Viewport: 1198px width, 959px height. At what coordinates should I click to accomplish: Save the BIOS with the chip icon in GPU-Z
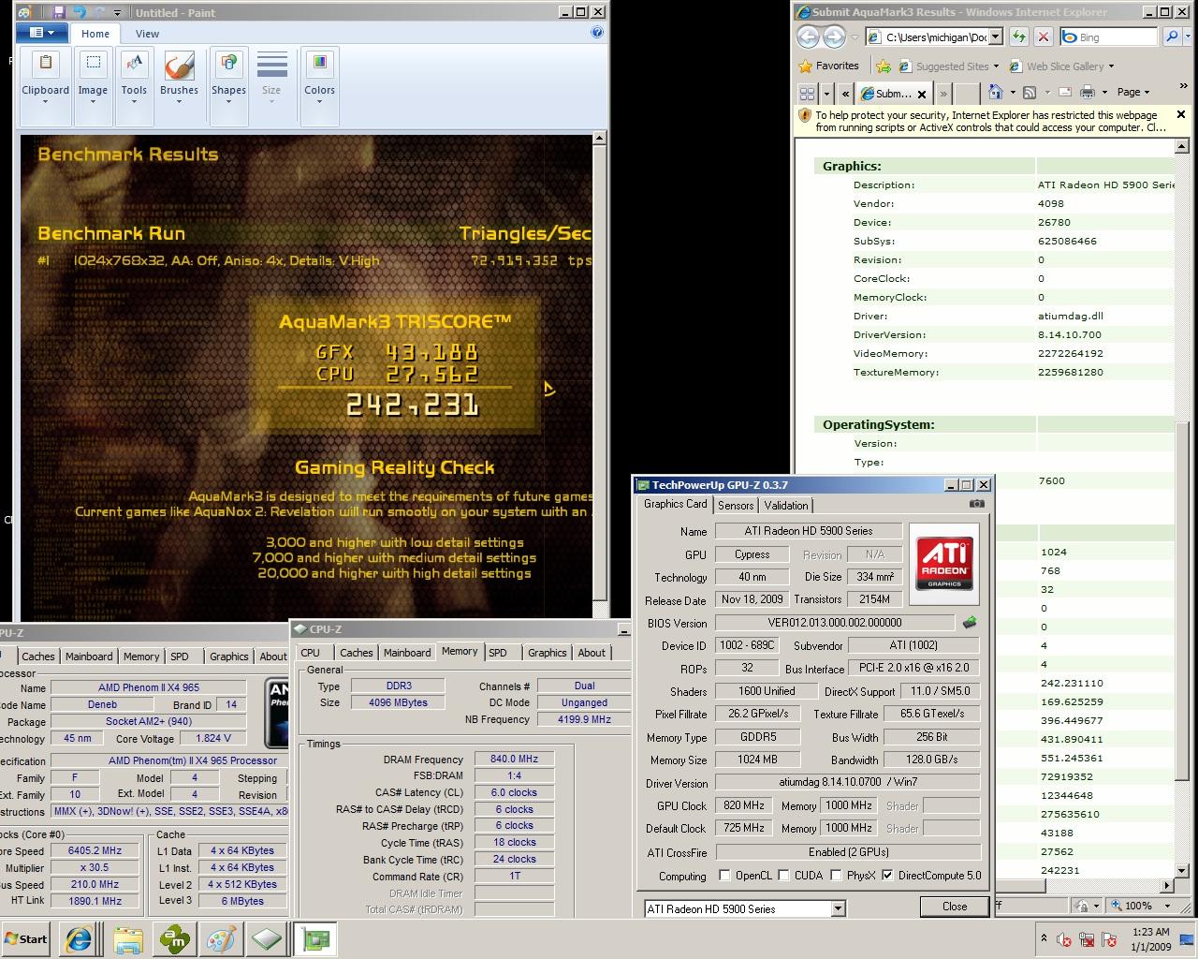[970, 622]
